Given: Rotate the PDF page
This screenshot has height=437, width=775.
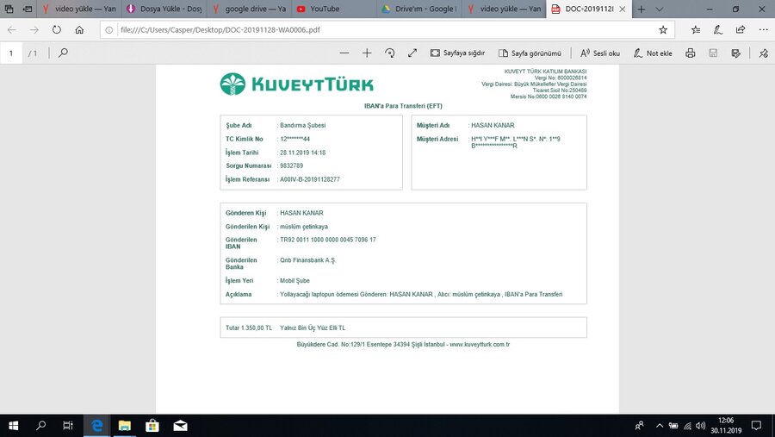Looking at the screenshot, I should coord(389,53).
